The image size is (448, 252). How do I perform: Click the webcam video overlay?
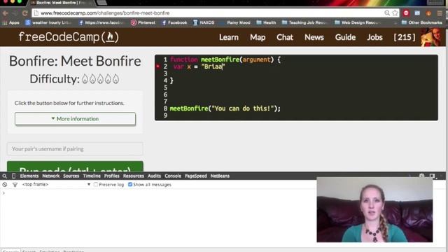click(374, 210)
